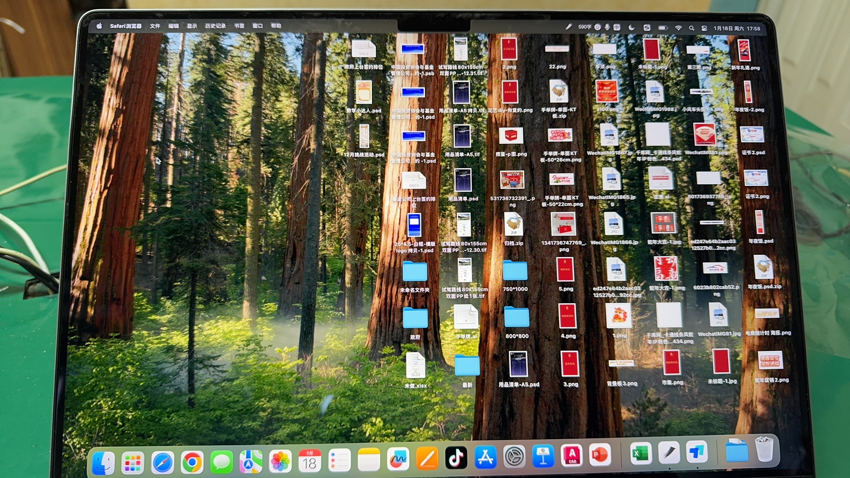Viewport: 850px width, 478px height.
Task: Select the 归档.zip file on desktop
Action: 514,230
